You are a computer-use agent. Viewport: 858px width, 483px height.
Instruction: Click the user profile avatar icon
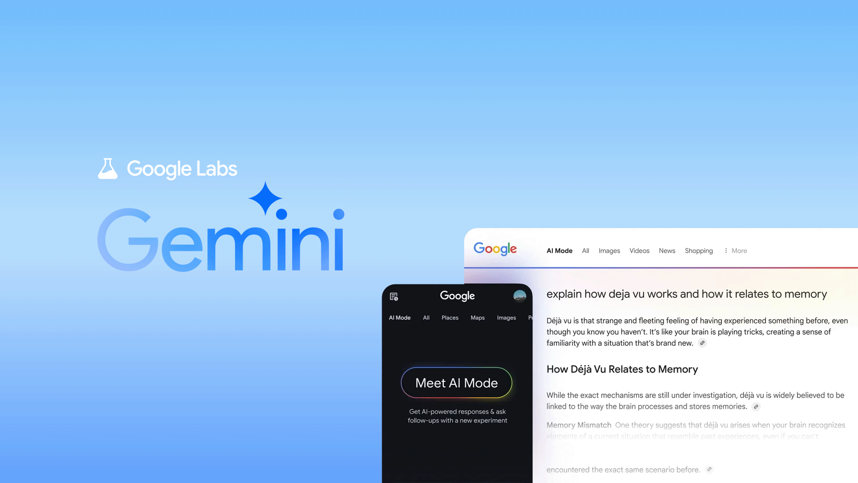518,296
